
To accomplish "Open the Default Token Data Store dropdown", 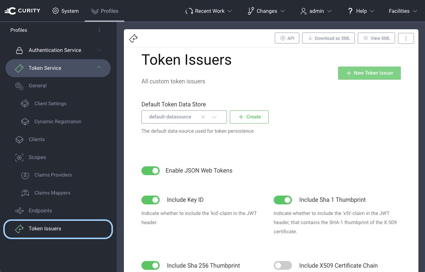I will click(215, 117).
